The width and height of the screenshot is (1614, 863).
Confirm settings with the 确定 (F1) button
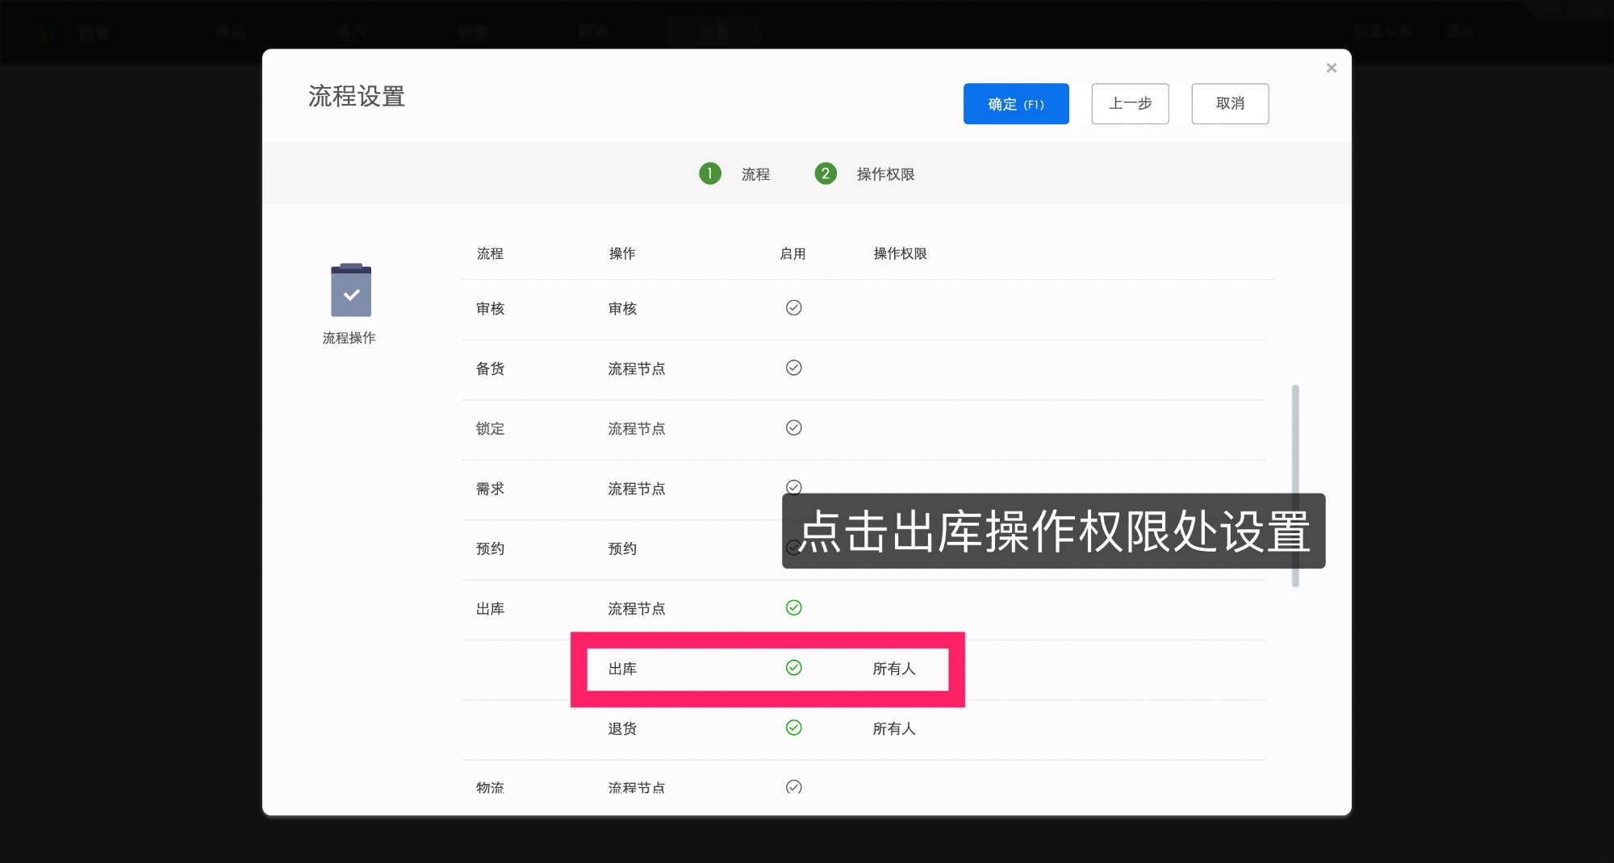(1016, 103)
